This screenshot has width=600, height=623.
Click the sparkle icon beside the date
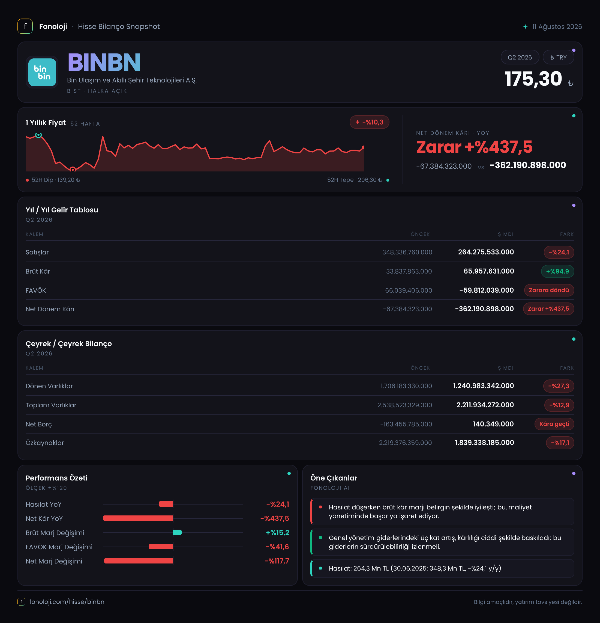point(525,27)
